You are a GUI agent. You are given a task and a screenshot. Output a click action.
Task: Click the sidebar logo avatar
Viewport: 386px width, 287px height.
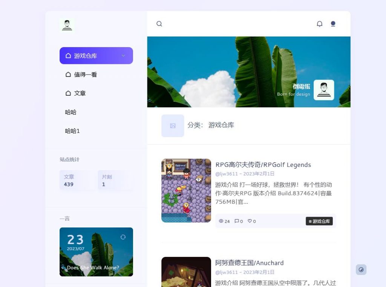(x=67, y=25)
